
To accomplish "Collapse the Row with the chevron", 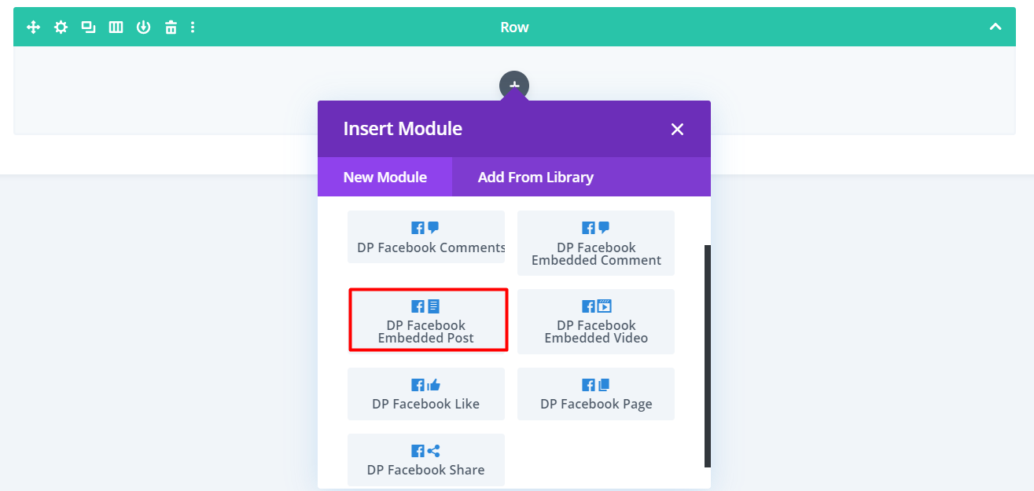I will click(995, 26).
